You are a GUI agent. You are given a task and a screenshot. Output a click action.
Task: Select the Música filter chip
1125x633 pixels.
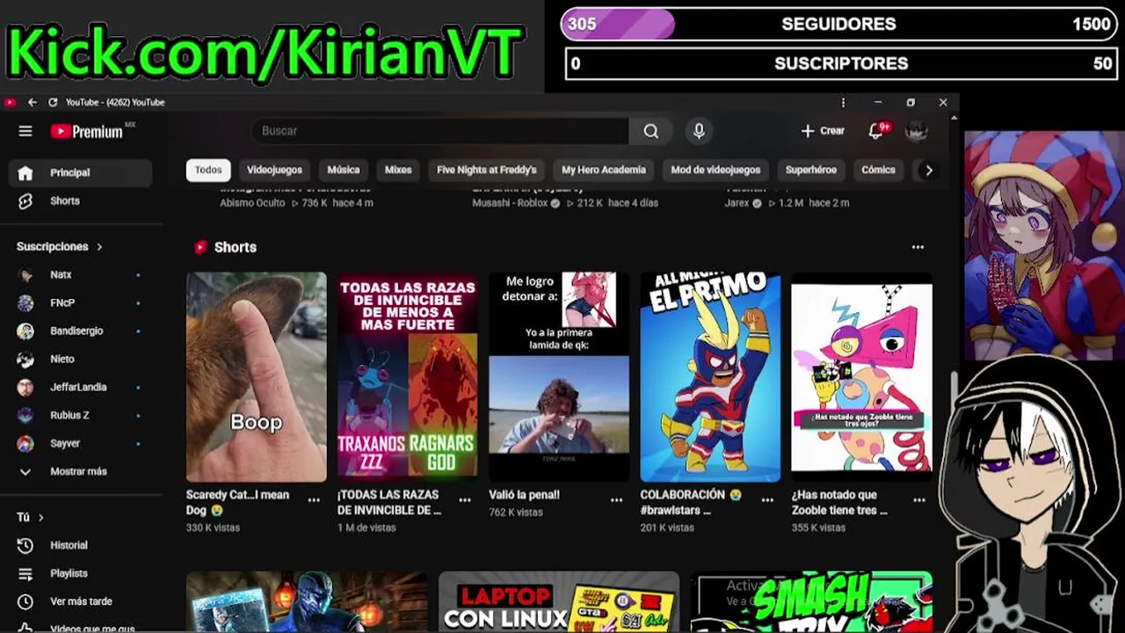coord(344,170)
